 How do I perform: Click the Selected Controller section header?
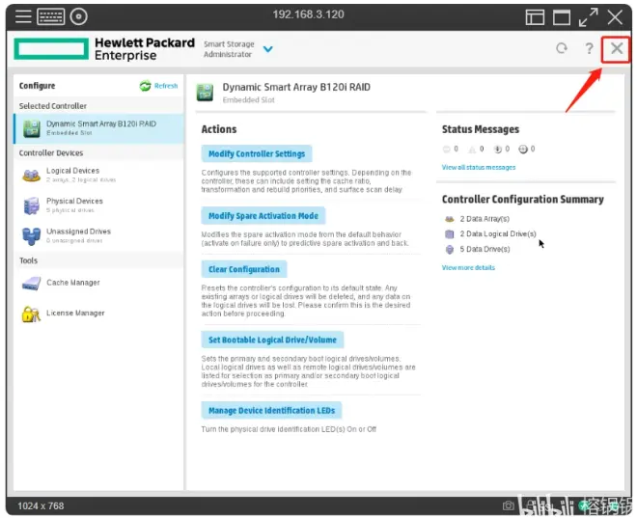pos(53,106)
